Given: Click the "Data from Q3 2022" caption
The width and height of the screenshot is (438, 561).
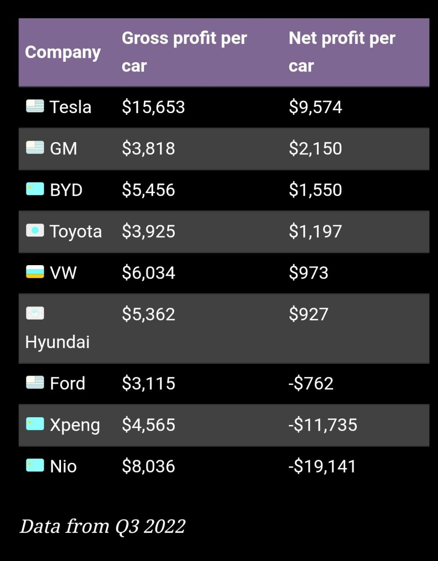Looking at the screenshot, I should [103, 526].
